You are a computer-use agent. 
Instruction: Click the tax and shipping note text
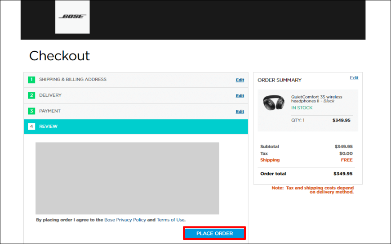tap(313, 190)
